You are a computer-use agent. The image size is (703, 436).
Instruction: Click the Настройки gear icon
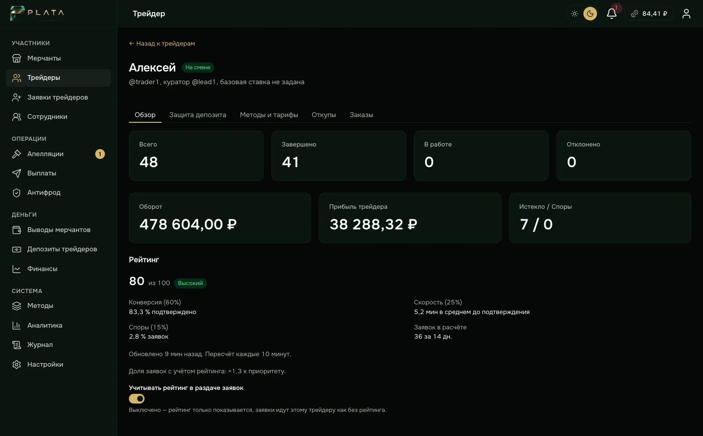pos(17,365)
